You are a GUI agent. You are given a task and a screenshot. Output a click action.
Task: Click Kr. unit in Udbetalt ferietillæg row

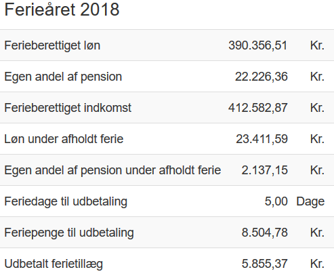(317, 264)
